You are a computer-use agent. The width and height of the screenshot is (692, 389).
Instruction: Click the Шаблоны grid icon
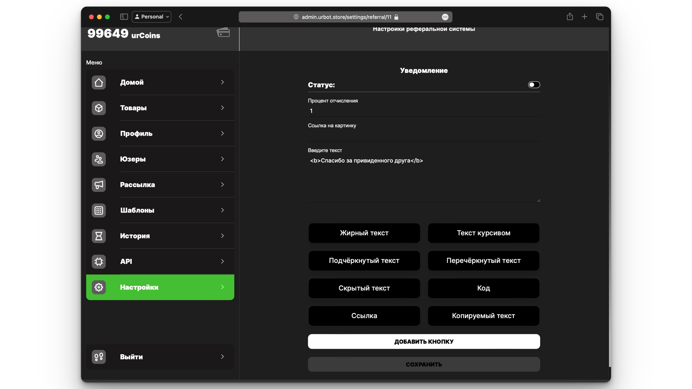click(x=99, y=211)
